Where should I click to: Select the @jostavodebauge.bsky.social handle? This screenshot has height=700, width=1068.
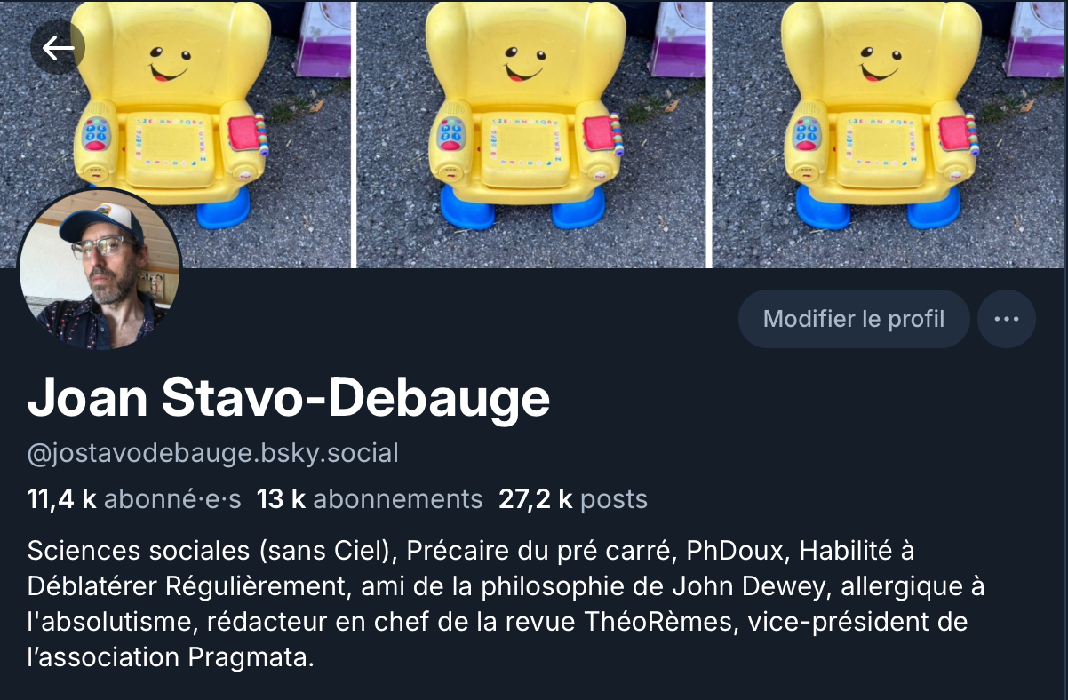[x=213, y=453]
